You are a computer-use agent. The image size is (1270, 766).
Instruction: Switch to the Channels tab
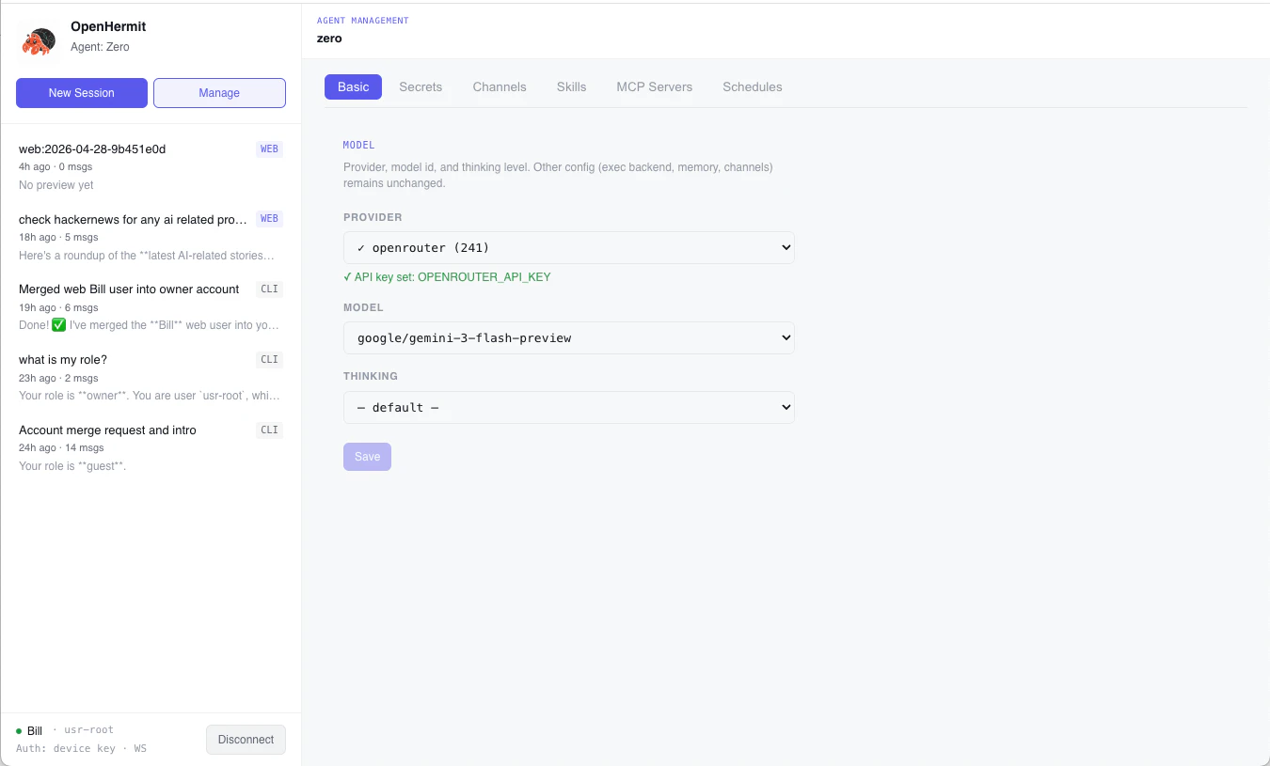point(500,86)
